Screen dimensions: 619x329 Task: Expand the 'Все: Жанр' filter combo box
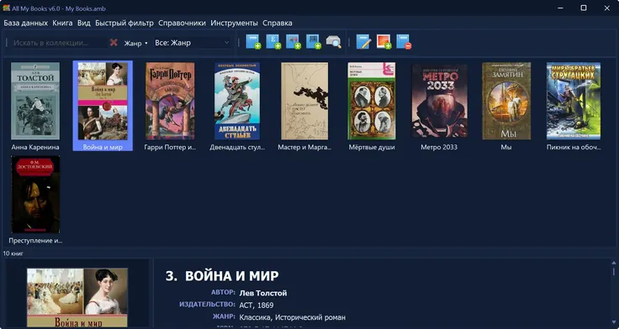[x=192, y=43]
